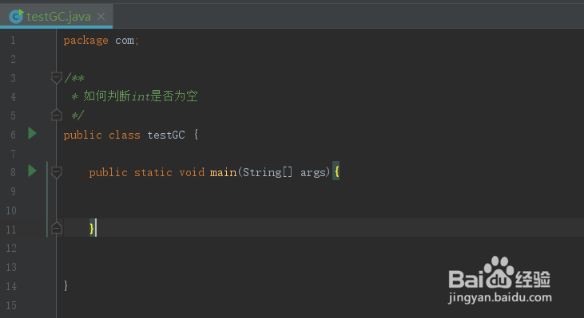The height and width of the screenshot is (318, 584).
Task: Click the highlighted opening brace of main
Action: [336, 171]
